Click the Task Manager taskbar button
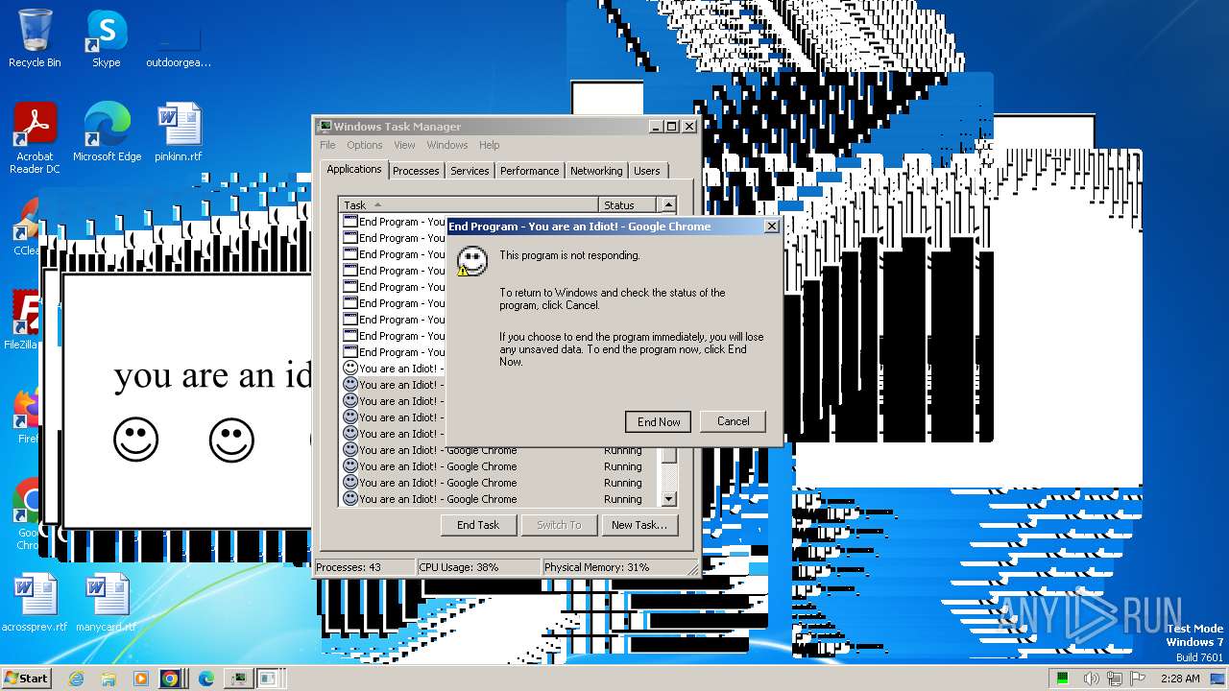Image resolution: width=1229 pixels, height=691 pixels. tap(237, 679)
